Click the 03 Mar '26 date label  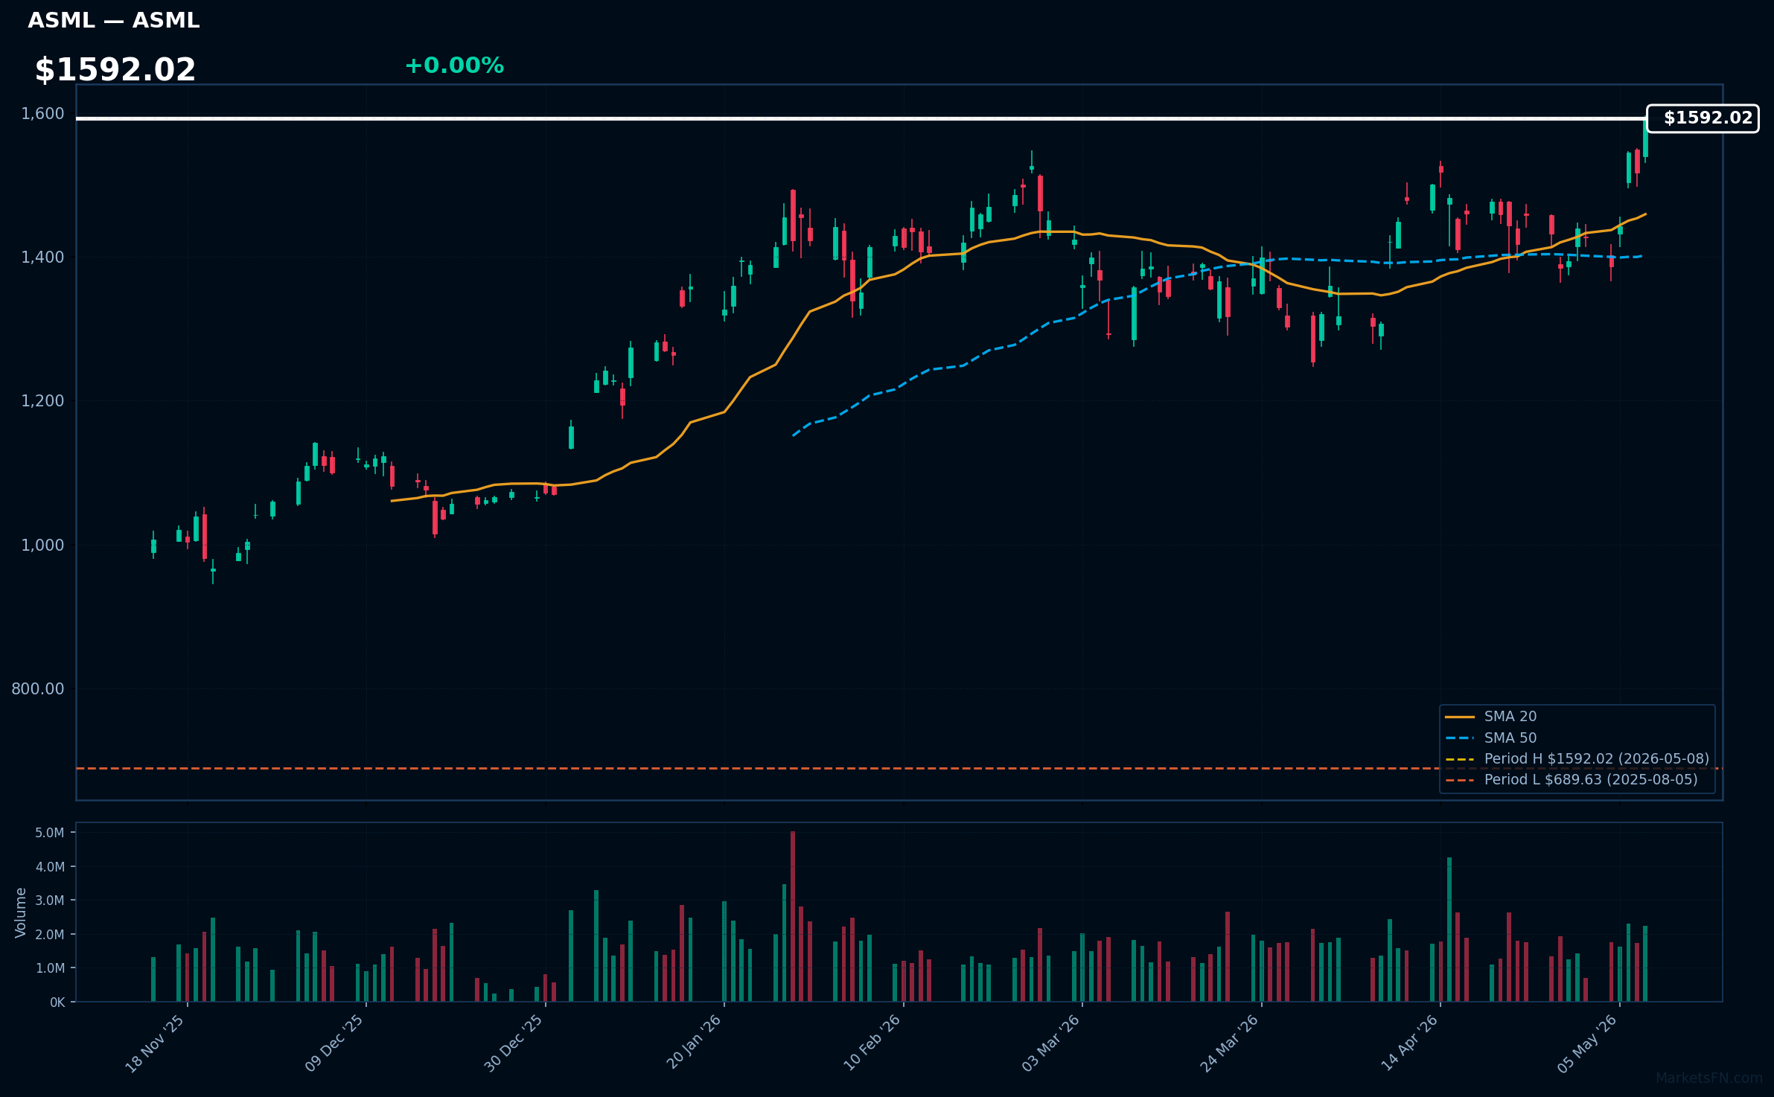click(x=1050, y=1043)
